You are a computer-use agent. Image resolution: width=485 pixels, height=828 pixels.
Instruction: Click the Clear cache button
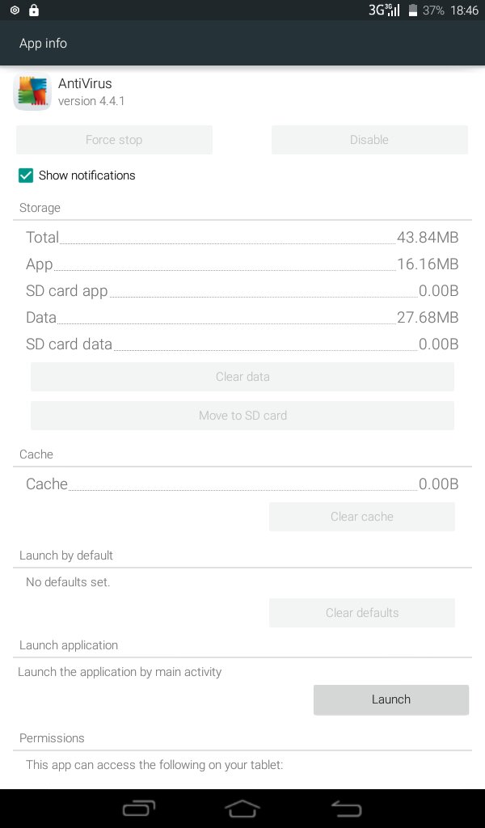pyautogui.click(x=362, y=517)
